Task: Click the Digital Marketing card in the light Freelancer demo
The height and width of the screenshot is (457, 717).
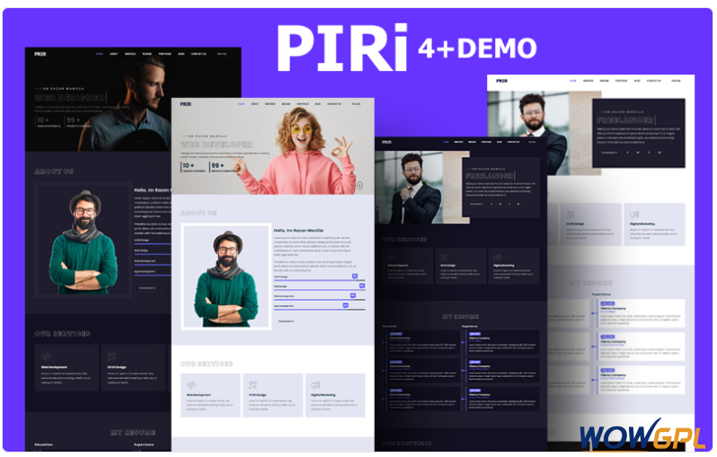Action: point(654,224)
